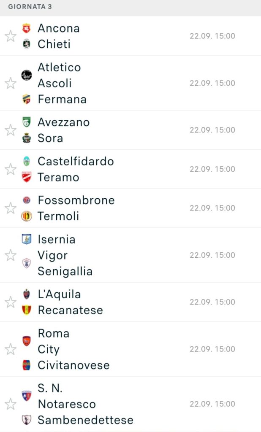This screenshot has height=432, width=261.
Task: Favorite the Ancona vs Chieti match
Action: pos(11,36)
